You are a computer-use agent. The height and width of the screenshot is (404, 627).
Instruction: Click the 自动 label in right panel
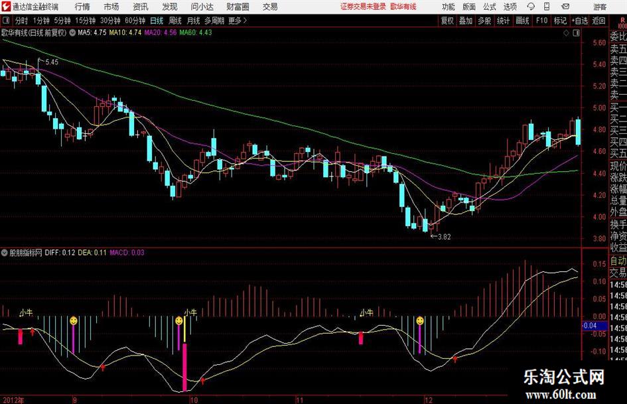coord(618,261)
